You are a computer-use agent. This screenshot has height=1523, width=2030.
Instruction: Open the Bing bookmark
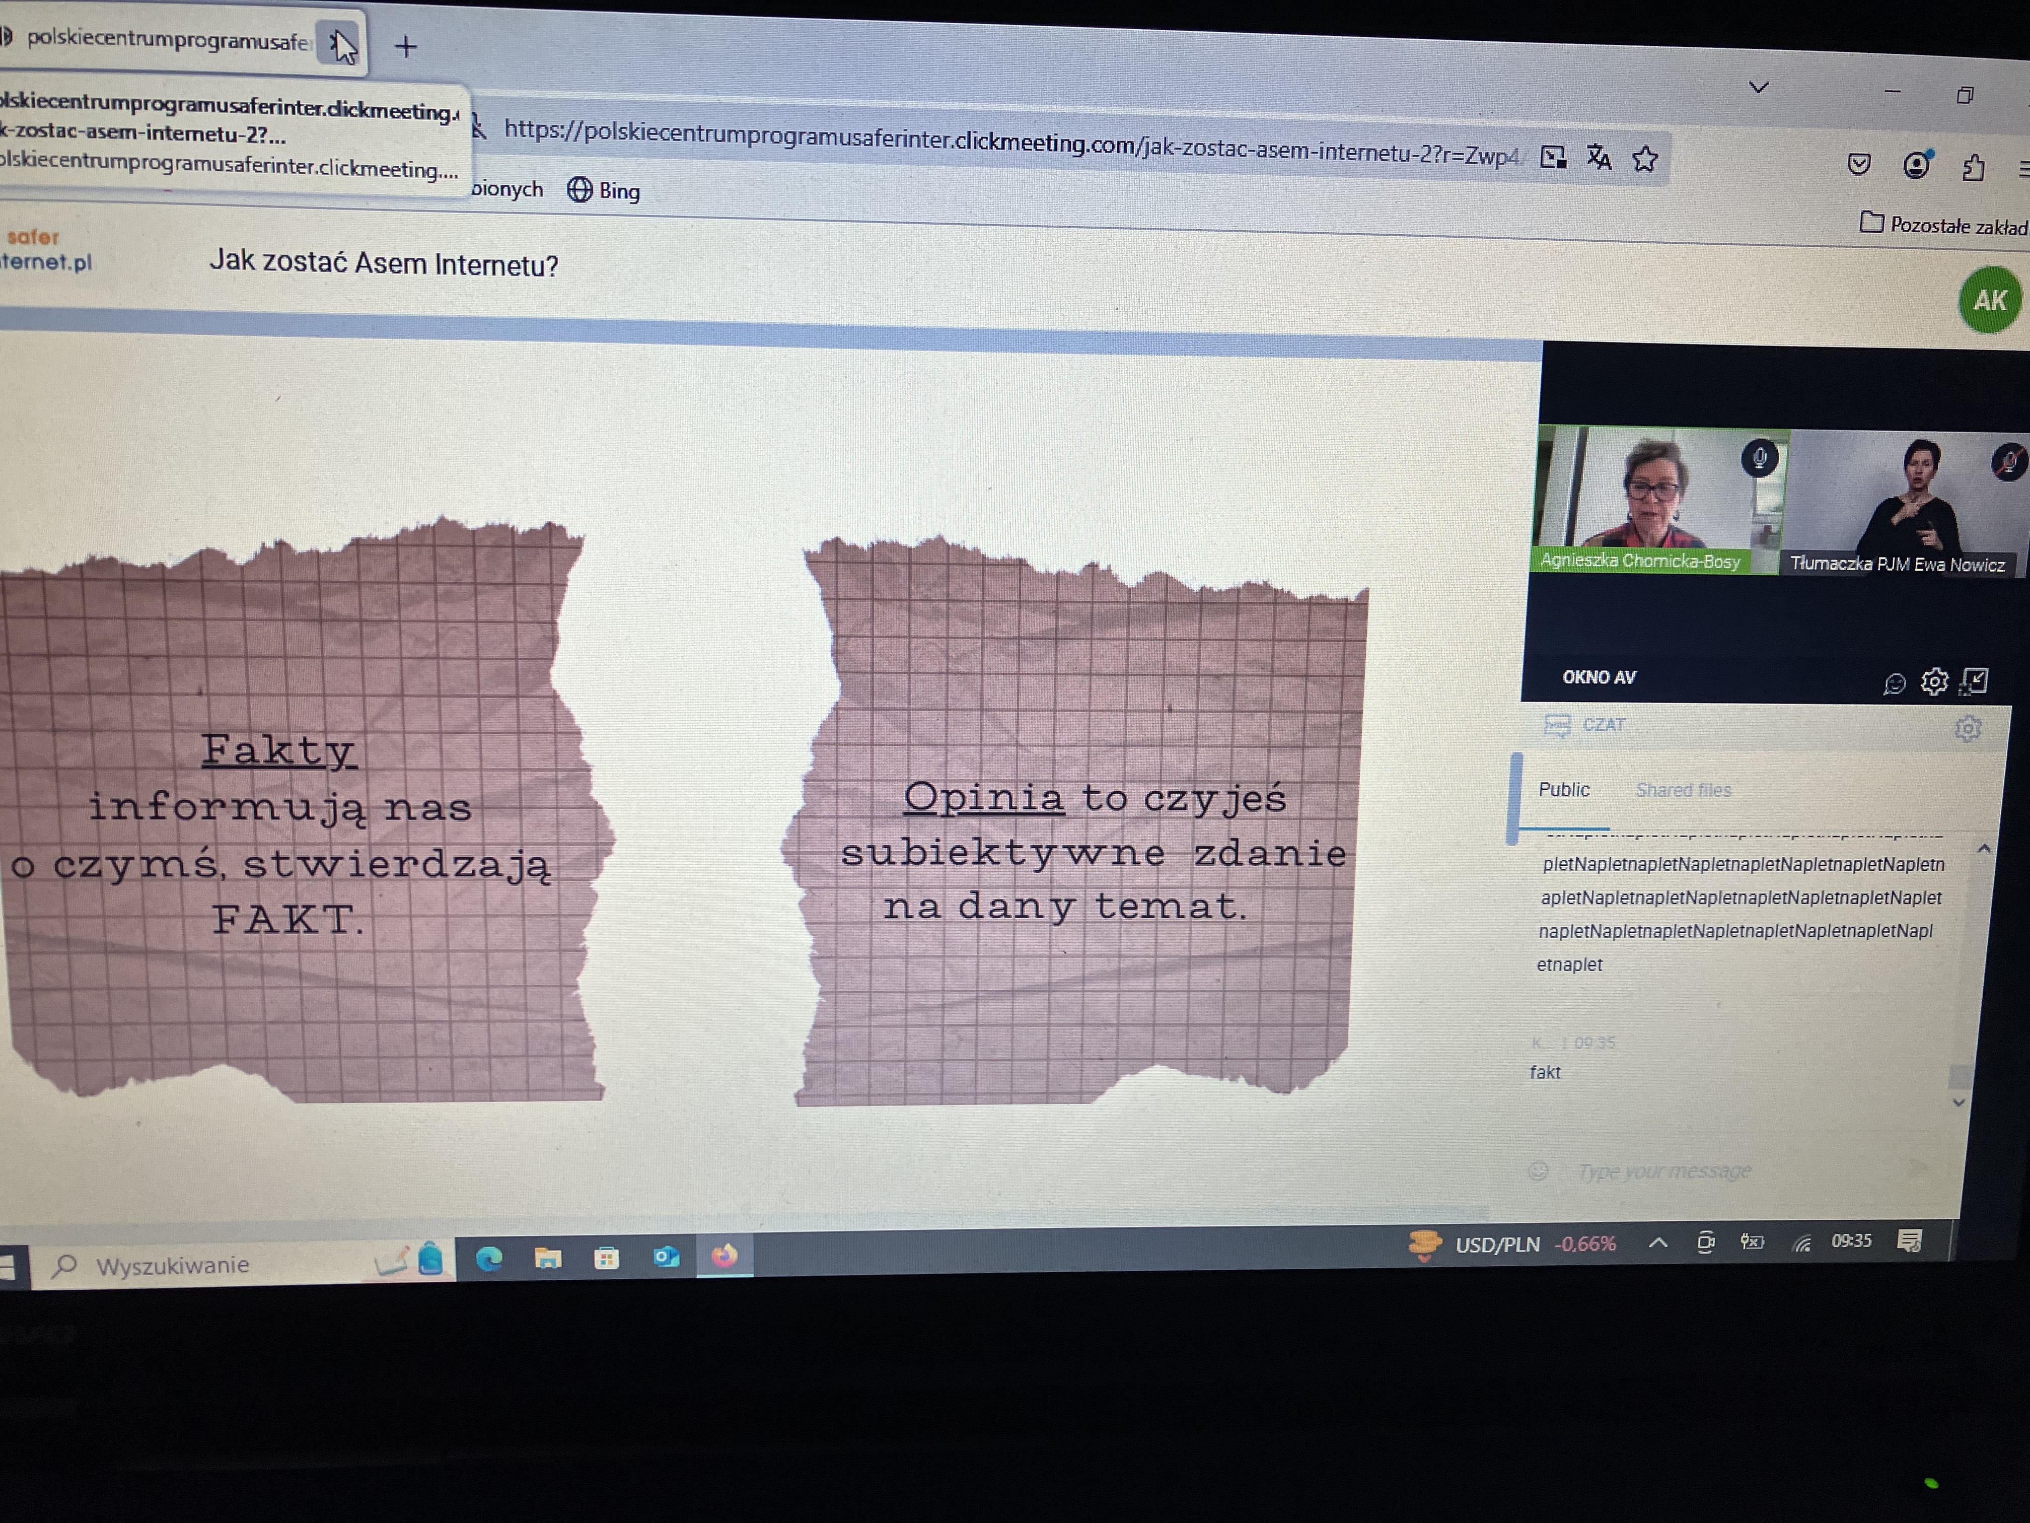click(604, 190)
